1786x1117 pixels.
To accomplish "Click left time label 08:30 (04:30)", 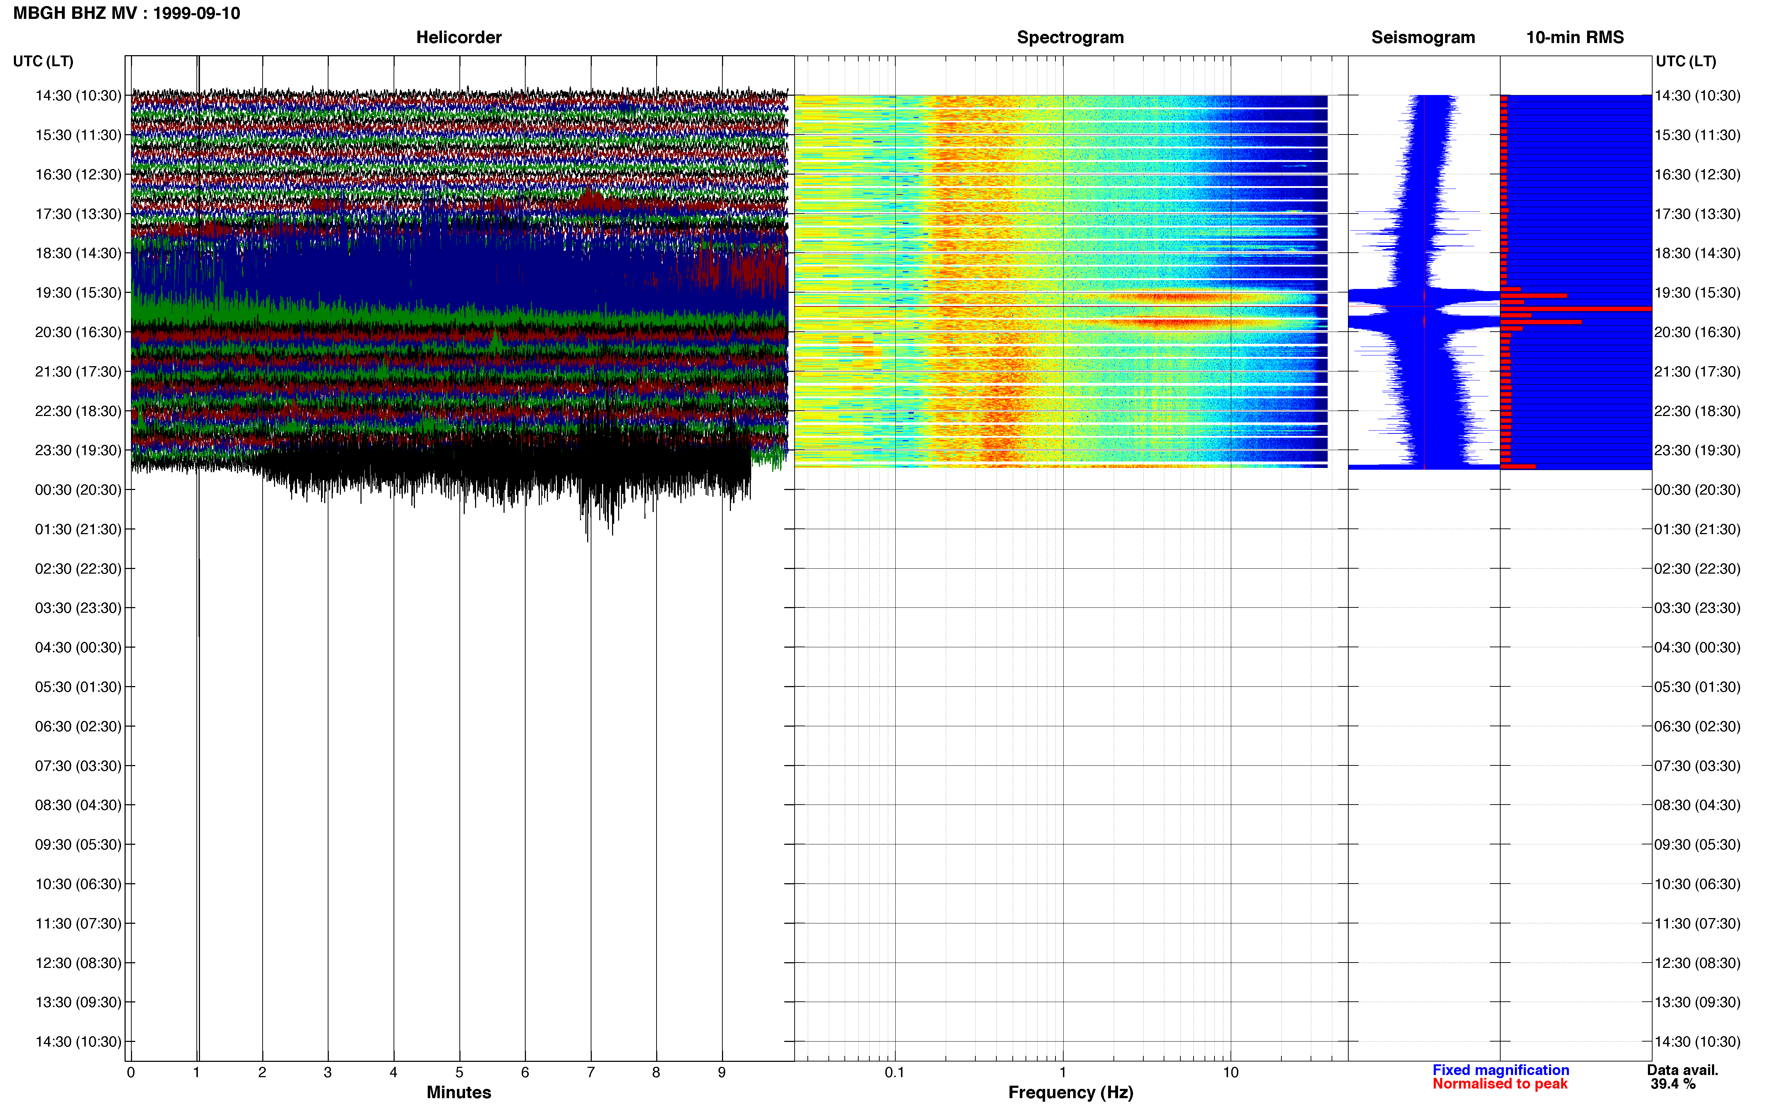I will (x=78, y=805).
